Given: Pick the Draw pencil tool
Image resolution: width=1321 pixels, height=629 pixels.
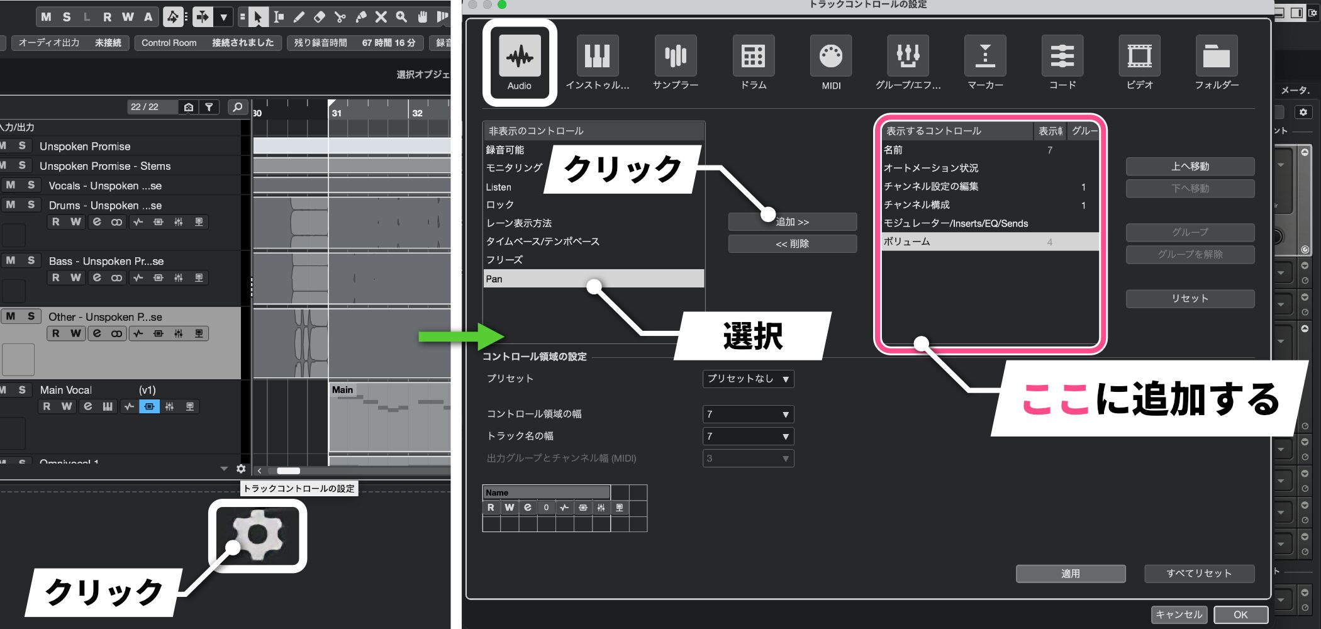Looking at the screenshot, I should click(299, 17).
